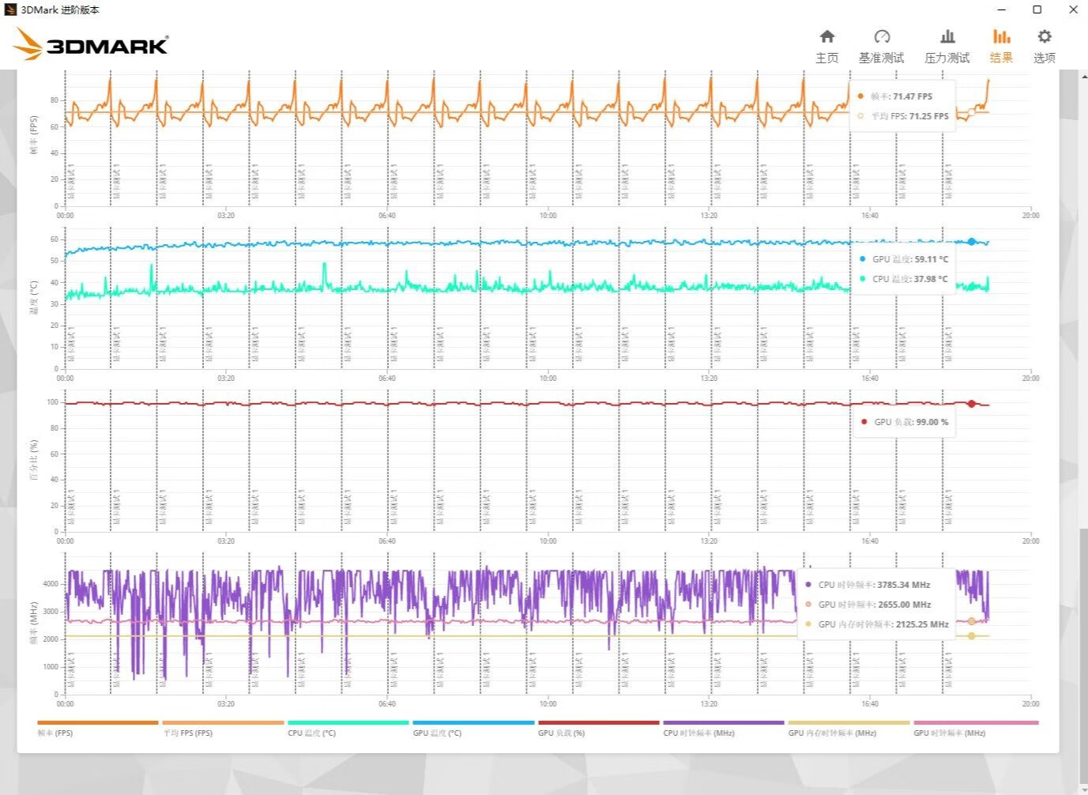Toggle the pink GPU 时钟频率 legend series
1088x795 pixels.
[976, 727]
